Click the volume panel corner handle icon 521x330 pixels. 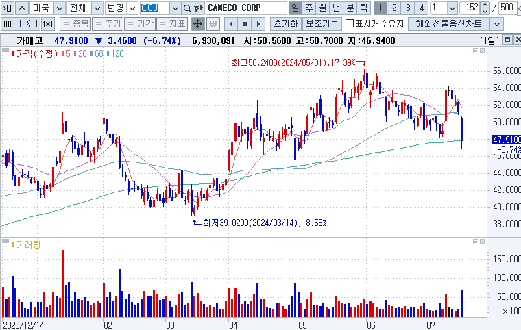(x=5, y=241)
